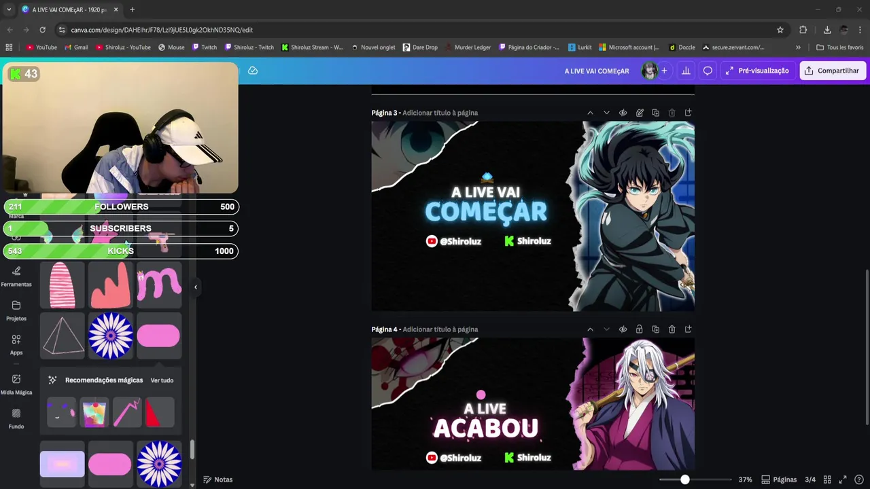Screen dimensions: 870x489
Task: Open new browser tab
Action: [132, 10]
